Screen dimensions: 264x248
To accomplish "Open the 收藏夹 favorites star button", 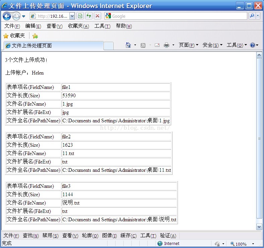I will tap(14, 36).
